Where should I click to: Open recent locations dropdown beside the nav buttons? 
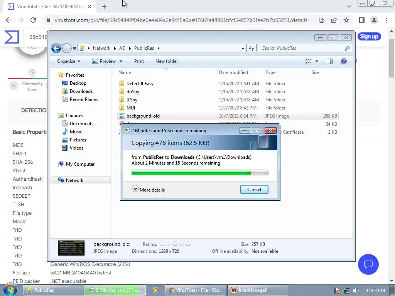pos(74,48)
